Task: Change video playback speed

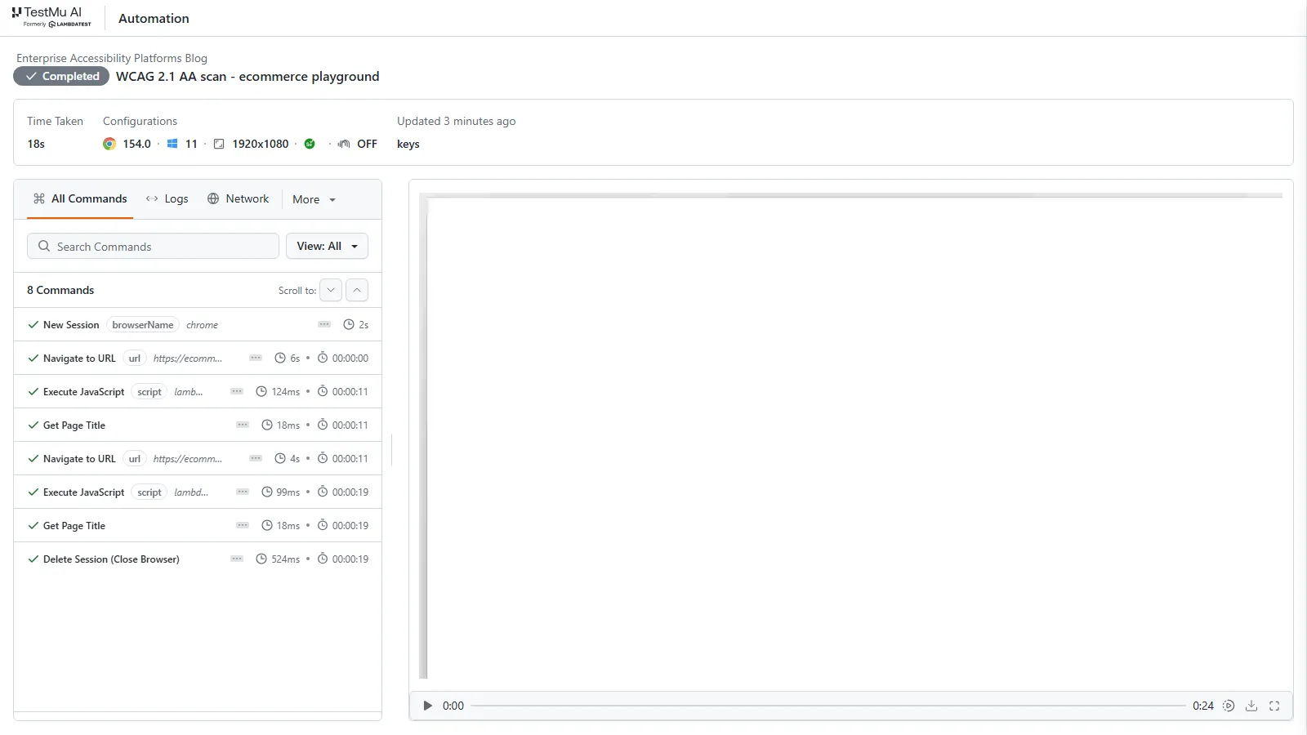Action: coord(1229,706)
